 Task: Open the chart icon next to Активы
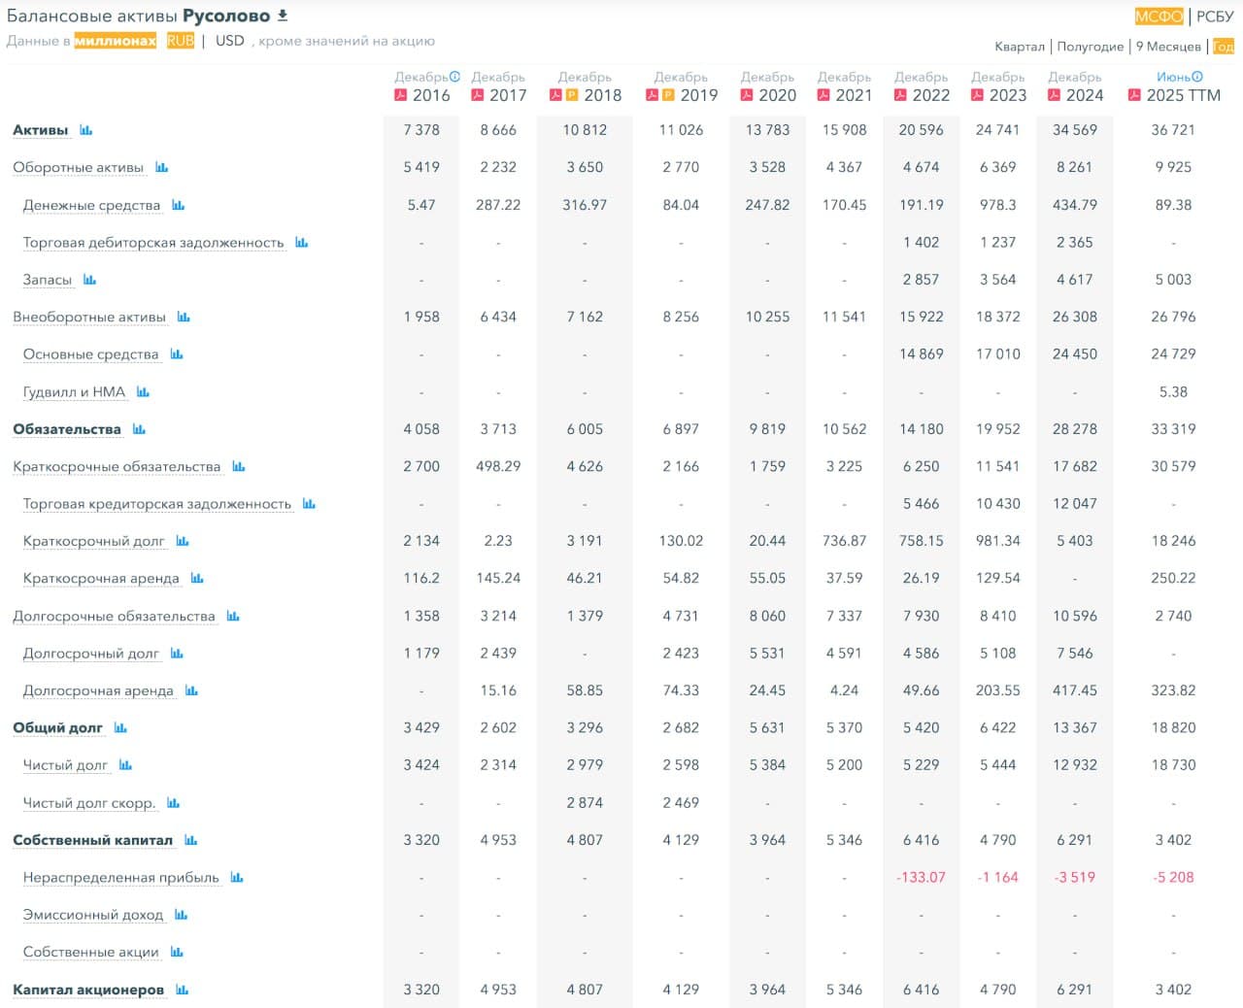(86, 130)
